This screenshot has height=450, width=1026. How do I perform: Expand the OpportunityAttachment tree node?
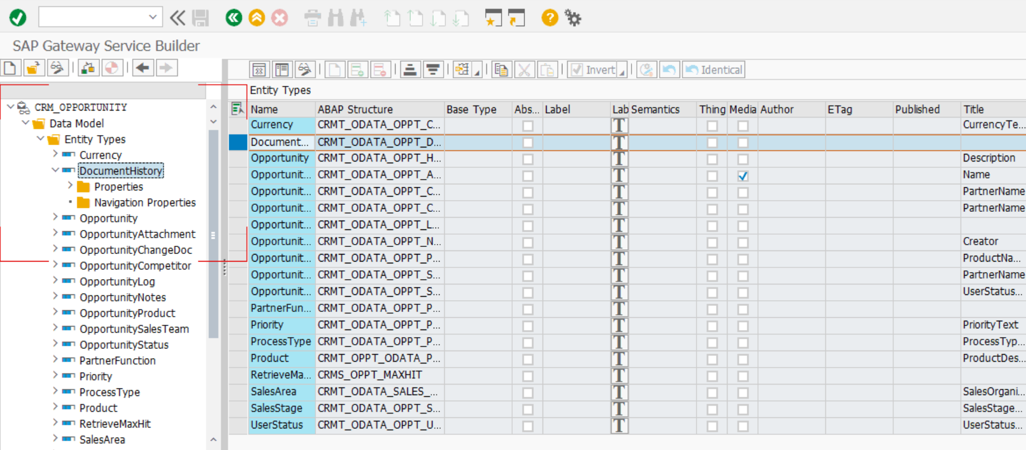click(x=55, y=233)
